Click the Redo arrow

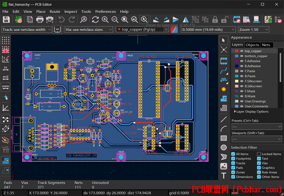[x=72, y=20]
